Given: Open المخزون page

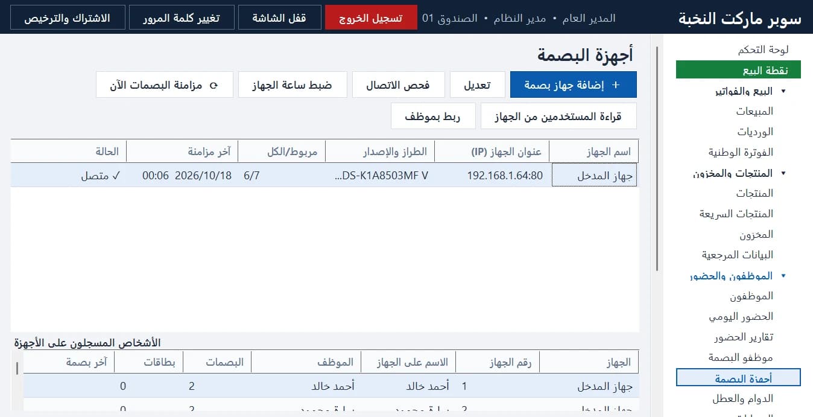Looking at the screenshot, I should pyautogui.click(x=756, y=234).
